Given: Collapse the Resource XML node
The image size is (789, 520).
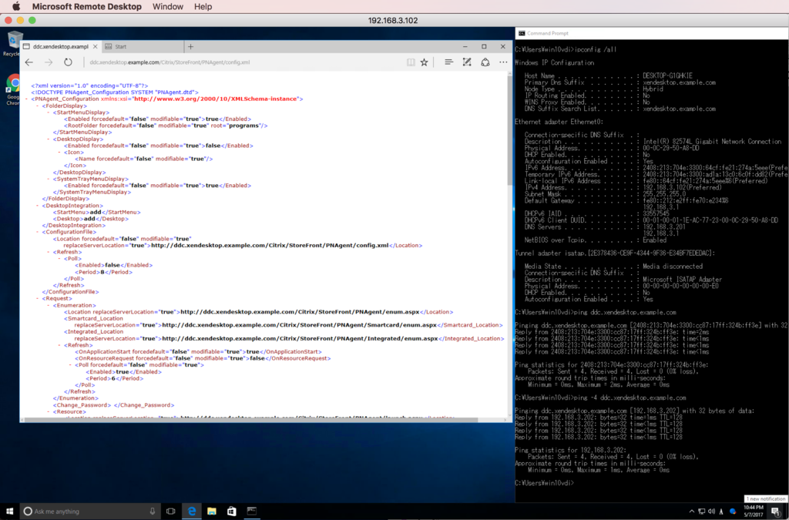Looking at the screenshot, I should [49, 411].
